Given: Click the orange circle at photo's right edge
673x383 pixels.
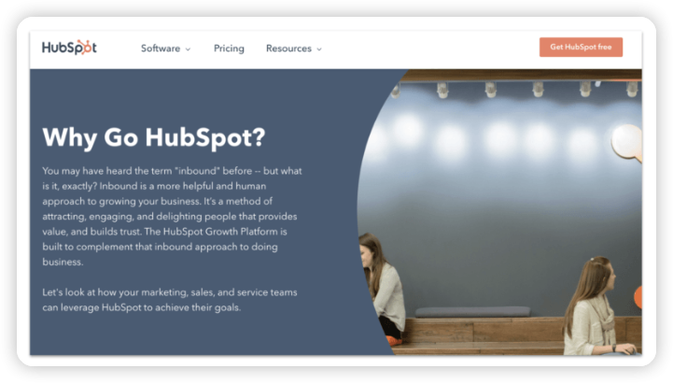Looking at the screenshot, I should tap(638, 297).
